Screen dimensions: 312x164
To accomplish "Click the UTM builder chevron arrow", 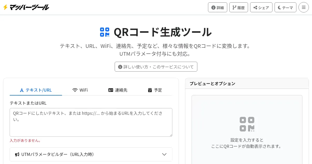I will point(164,154).
